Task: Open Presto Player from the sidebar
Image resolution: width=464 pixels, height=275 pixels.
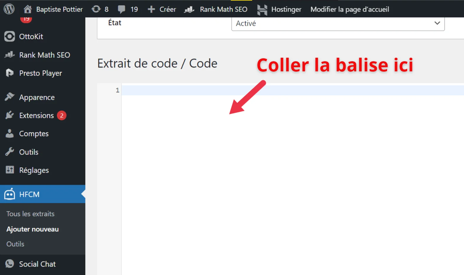Action: tap(9, 73)
